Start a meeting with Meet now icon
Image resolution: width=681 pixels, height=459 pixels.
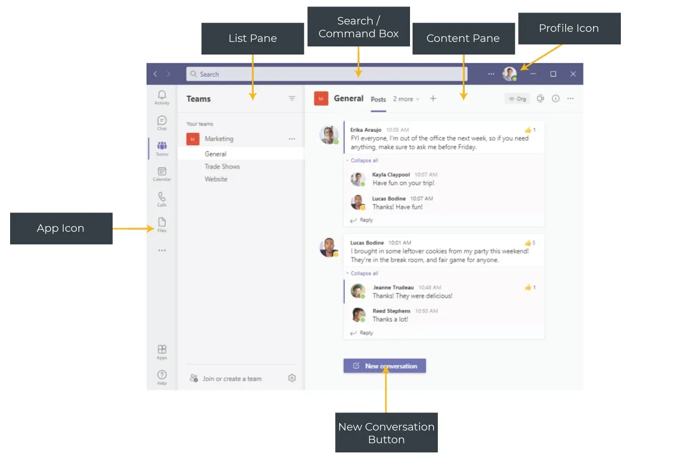coord(540,98)
